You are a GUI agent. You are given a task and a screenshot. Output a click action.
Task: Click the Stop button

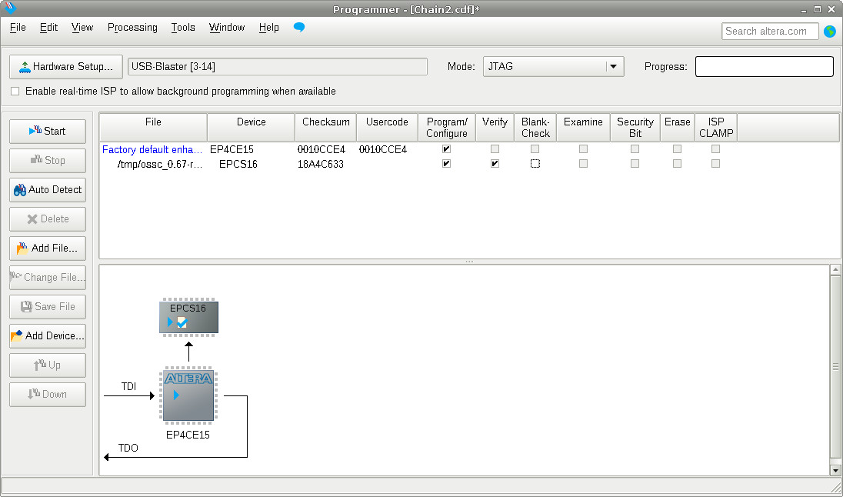pyautogui.click(x=48, y=160)
